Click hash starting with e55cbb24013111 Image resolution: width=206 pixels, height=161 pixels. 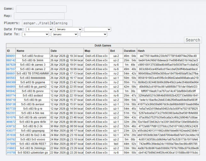tap(168, 131)
